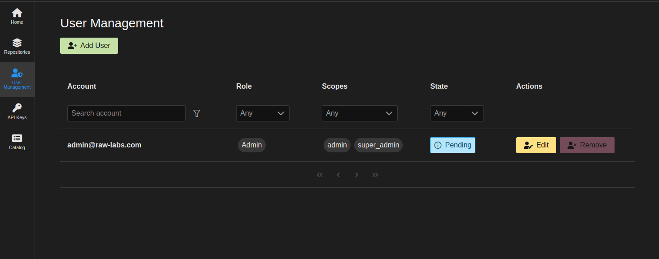Image resolution: width=659 pixels, height=259 pixels.
Task: Click the Scopes column header
Action: [335, 86]
